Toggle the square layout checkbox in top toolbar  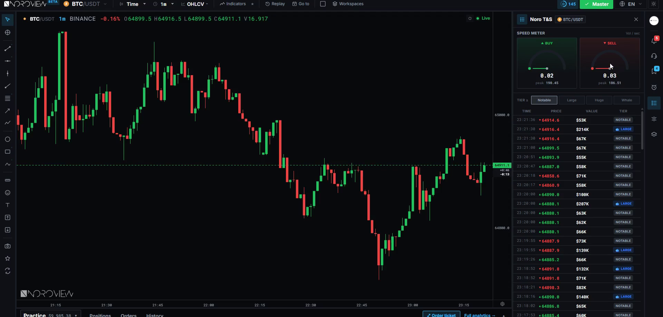point(323,4)
